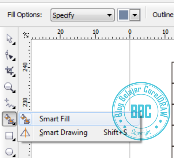Select the Crop tool
174x158 pixels.
coord(10,71)
